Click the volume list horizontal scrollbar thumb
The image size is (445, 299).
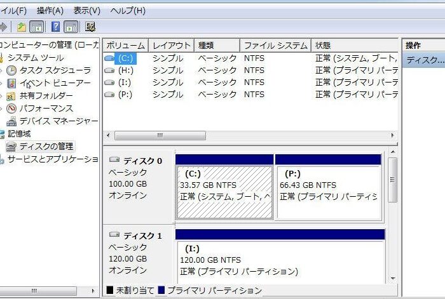[x=160, y=136]
